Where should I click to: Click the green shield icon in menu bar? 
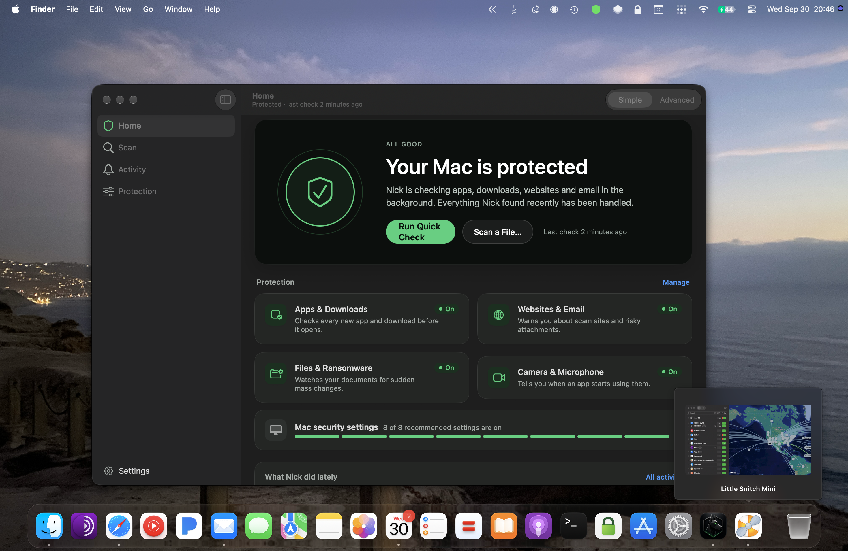[596, 10]
